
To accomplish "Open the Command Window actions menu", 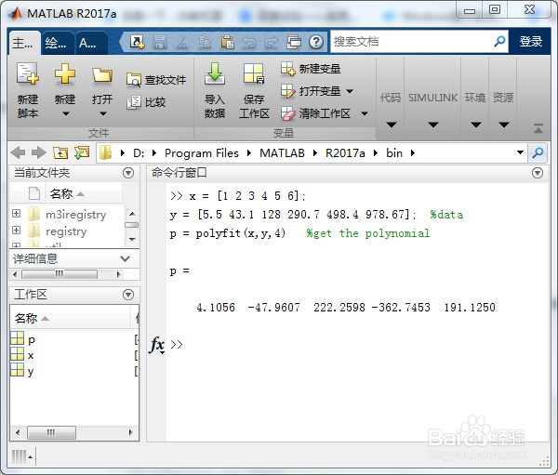I will pos(538,173).
